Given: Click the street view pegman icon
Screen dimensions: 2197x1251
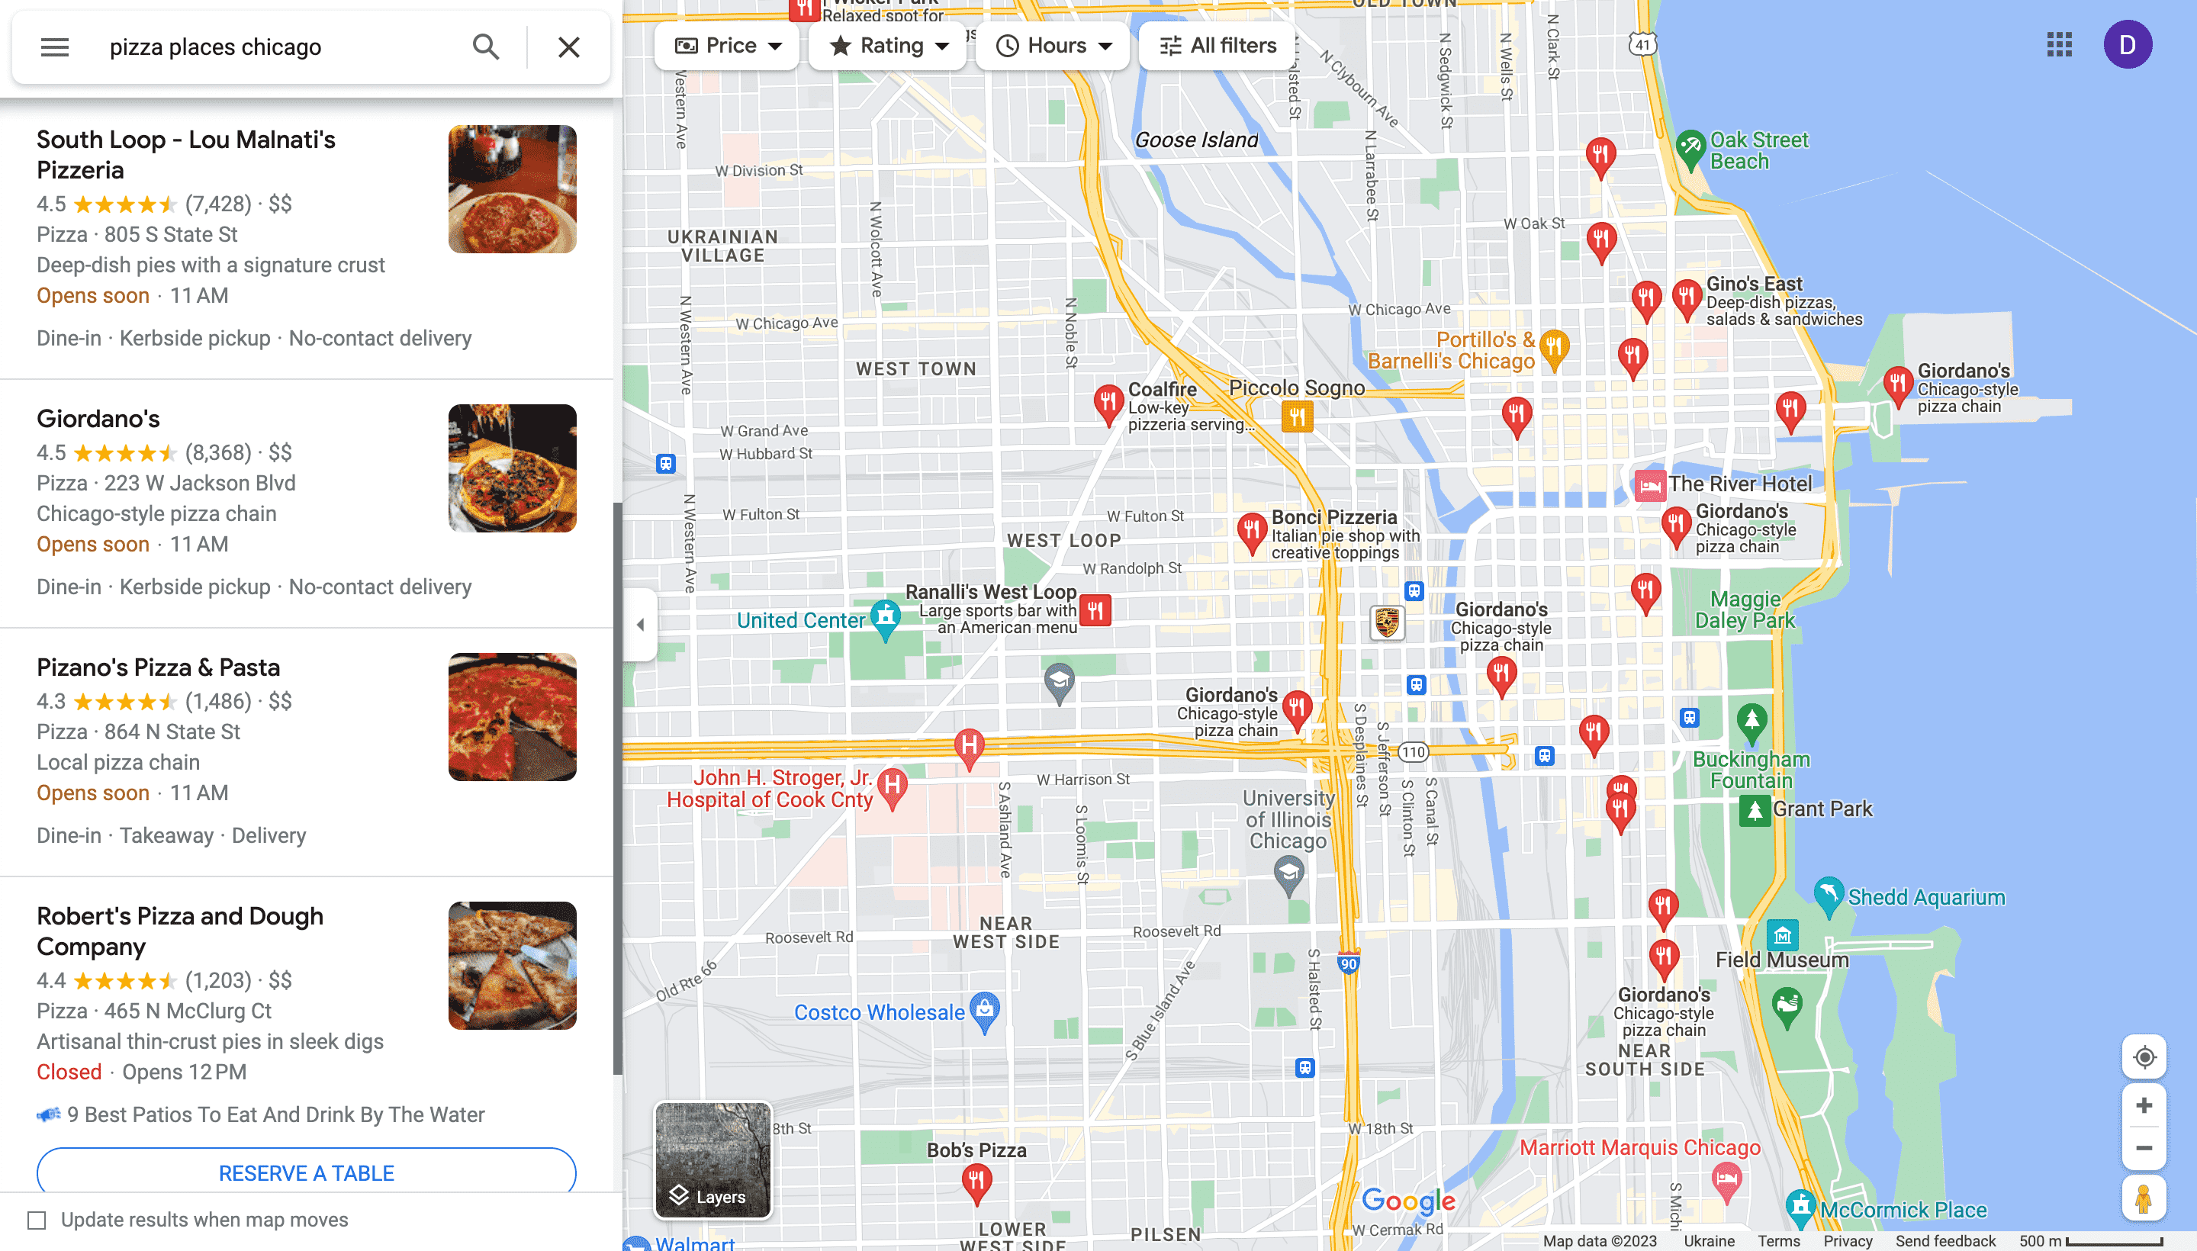Looking at the screenshot, I should click(2144, 1200).
